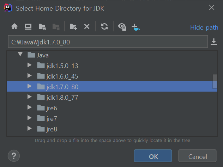Jump to Project directory icon
Screen dimensions: 223x167
point(42,27)
